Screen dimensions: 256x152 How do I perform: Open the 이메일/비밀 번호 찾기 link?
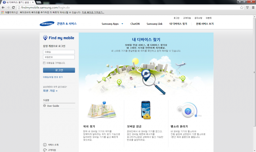tap(53, 77)
